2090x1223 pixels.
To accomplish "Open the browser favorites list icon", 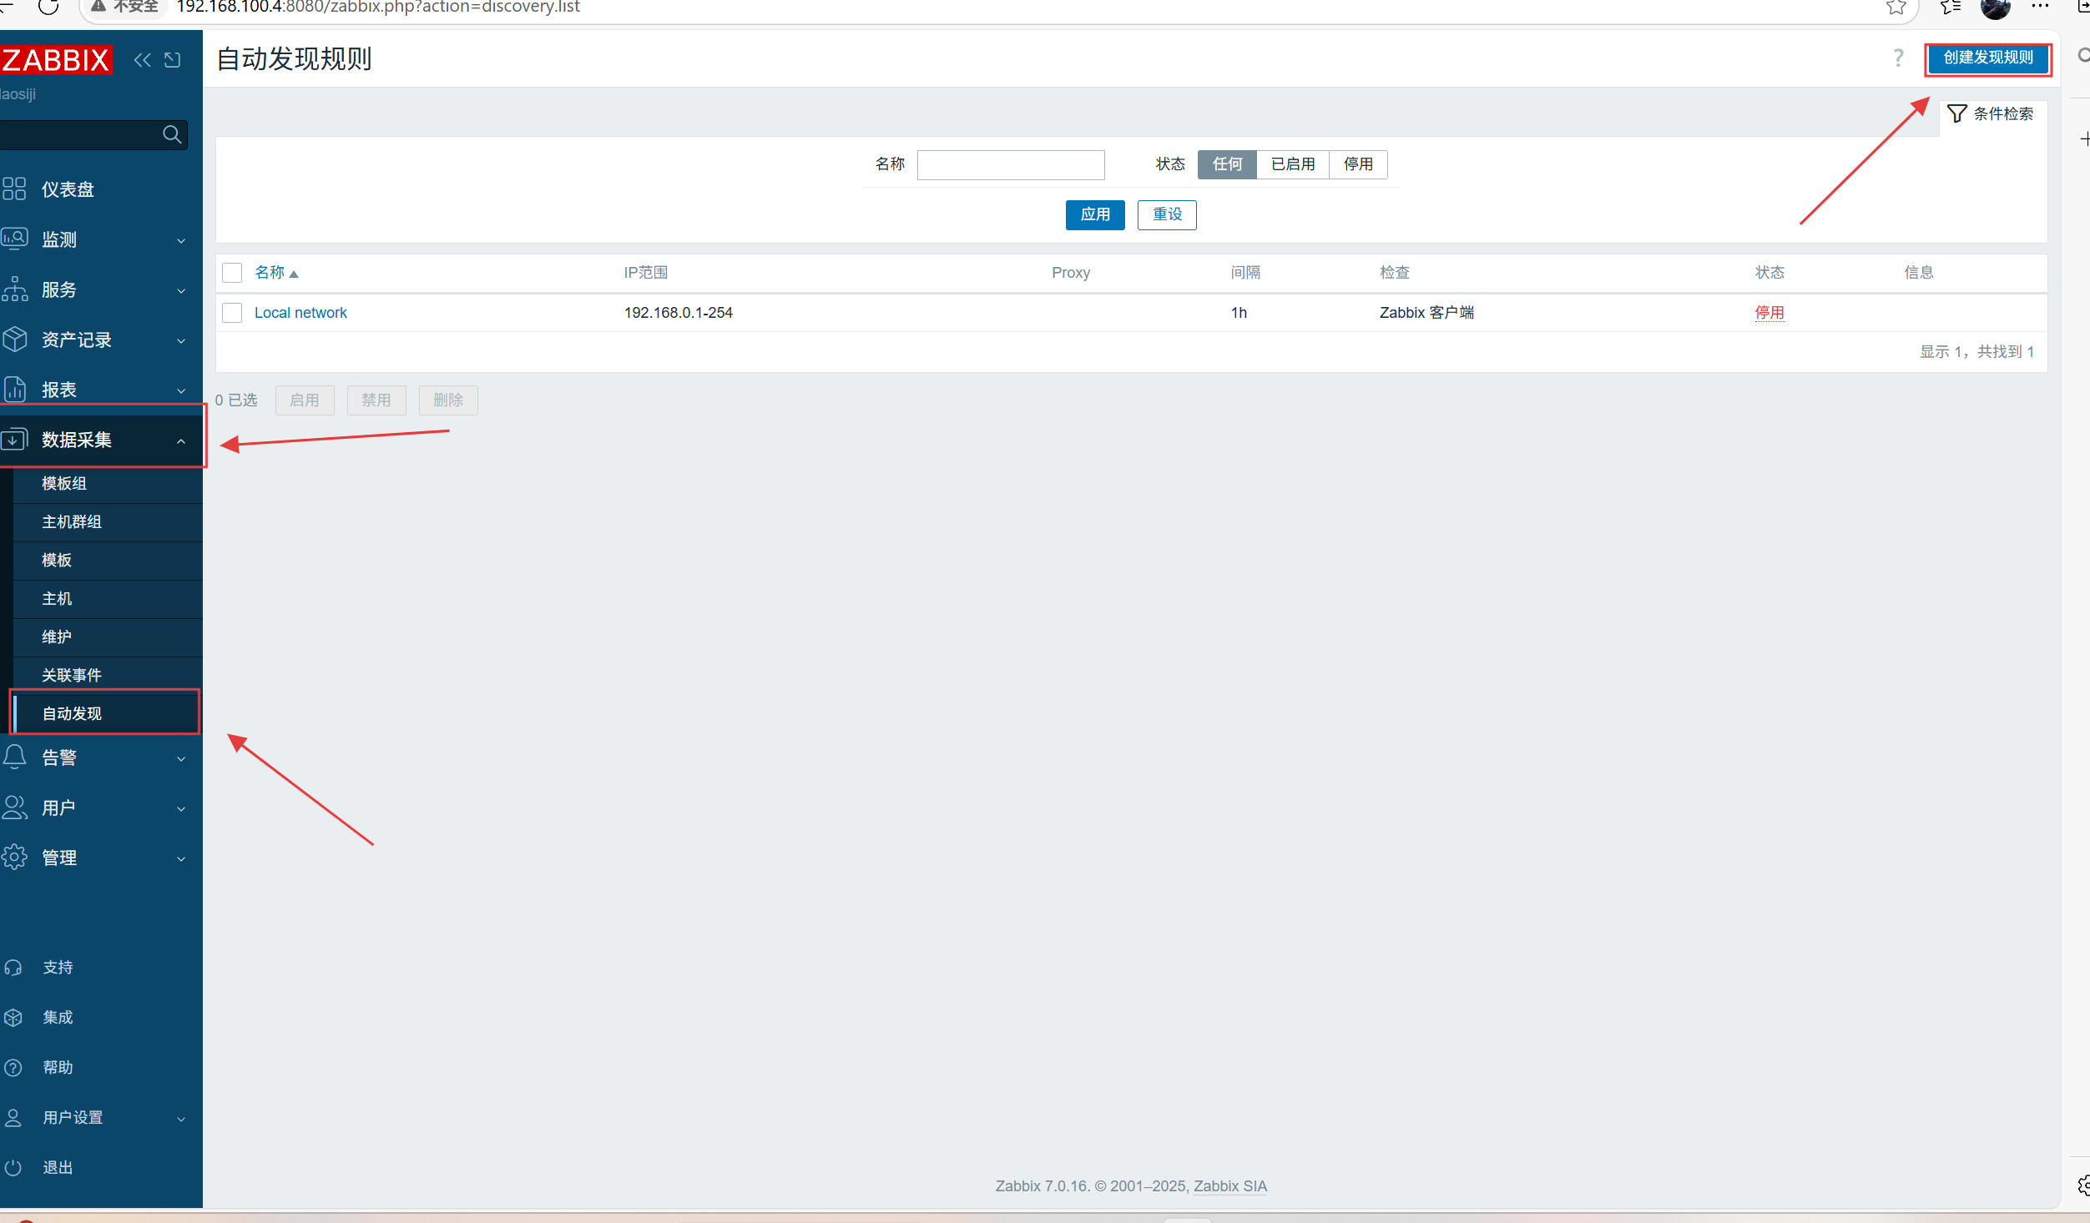I will point(1950,7).
